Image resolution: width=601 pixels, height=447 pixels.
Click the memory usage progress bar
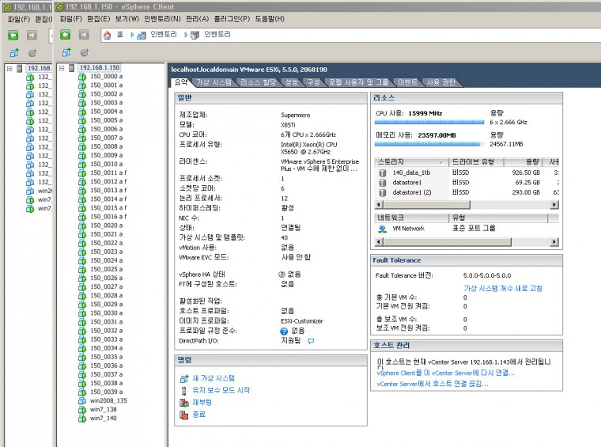pos(429,144)
